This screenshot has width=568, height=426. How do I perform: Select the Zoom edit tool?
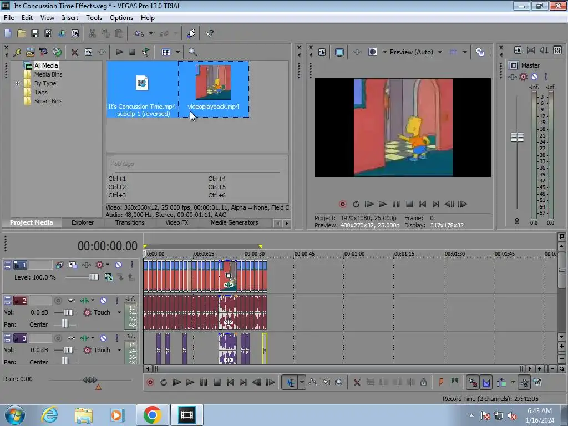tap(339, 382)
